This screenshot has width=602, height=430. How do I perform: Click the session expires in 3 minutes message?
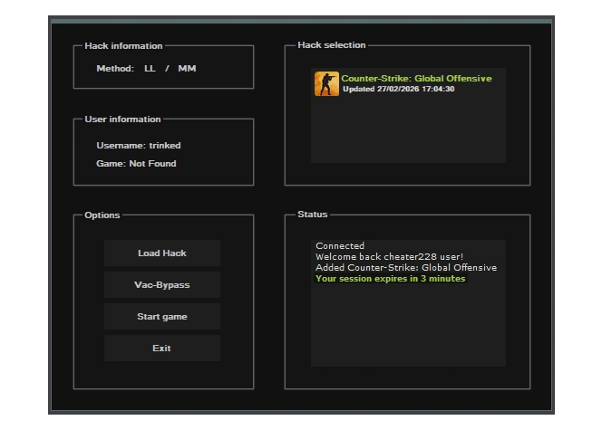click(x=390, y=279)
